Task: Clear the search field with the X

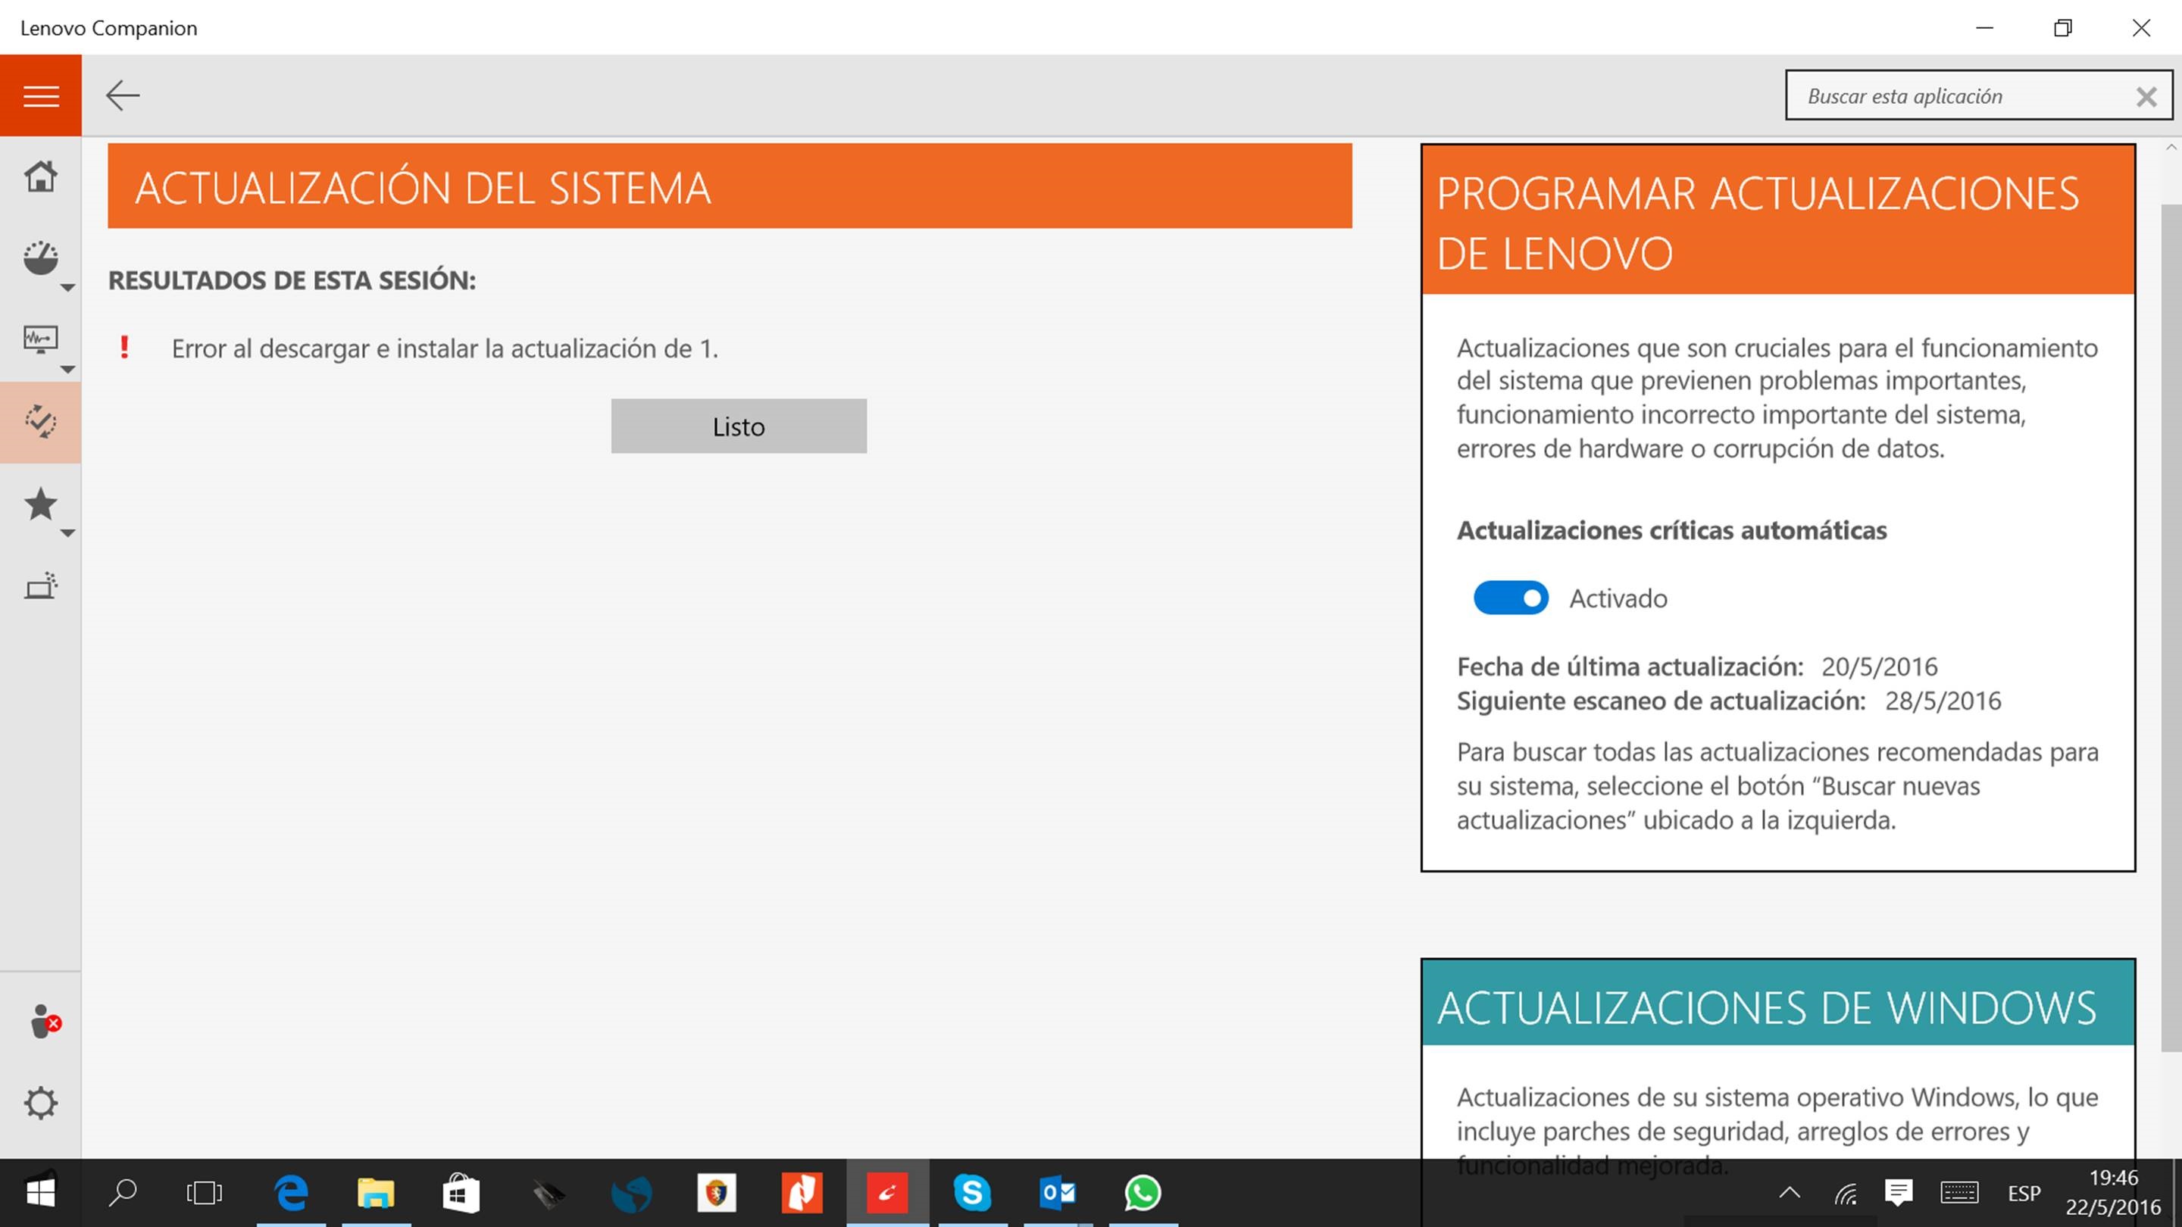Action: pos(2146,96)
